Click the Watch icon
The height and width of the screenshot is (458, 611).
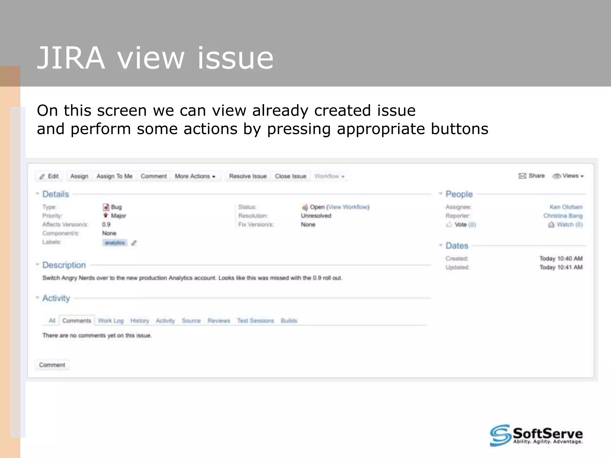pos(551,225)
